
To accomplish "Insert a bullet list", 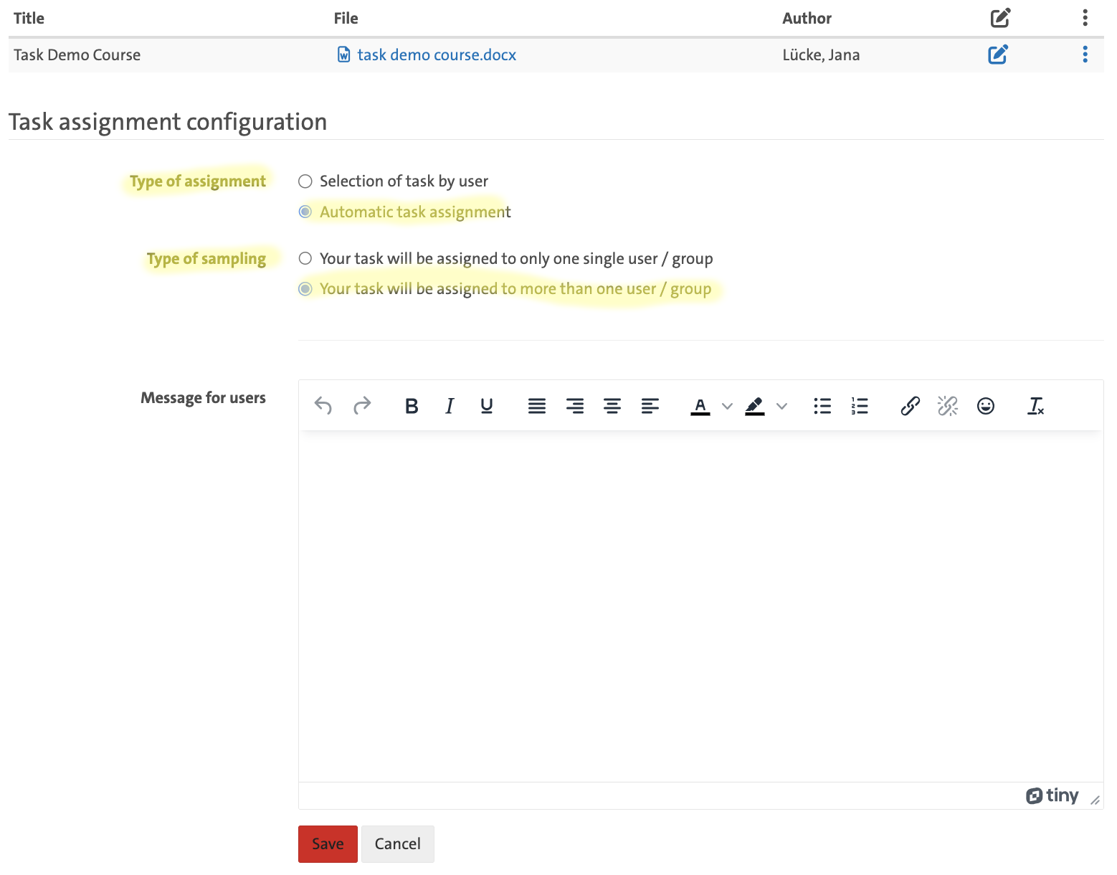I will click(x=822, y=406).
